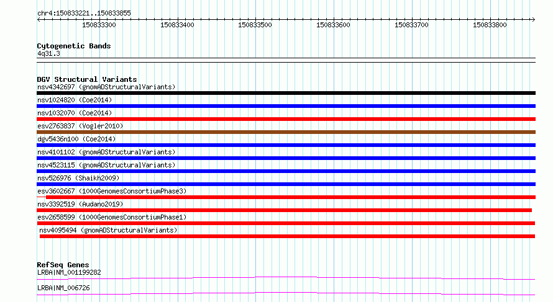Click the black nsv4342697 variant bar
The width and height of the screenshot is (553, 302).
tap(286, 93)
